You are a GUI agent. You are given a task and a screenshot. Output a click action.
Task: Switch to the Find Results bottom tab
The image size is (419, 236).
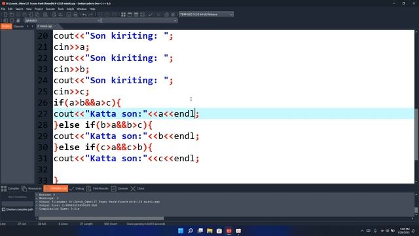pyautogui.click(x=98, y=189)
